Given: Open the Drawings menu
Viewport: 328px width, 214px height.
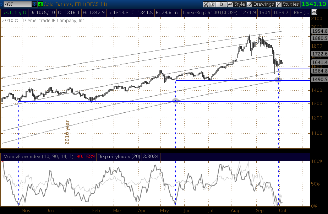Looking at the screenshot, I should [261, 4].
